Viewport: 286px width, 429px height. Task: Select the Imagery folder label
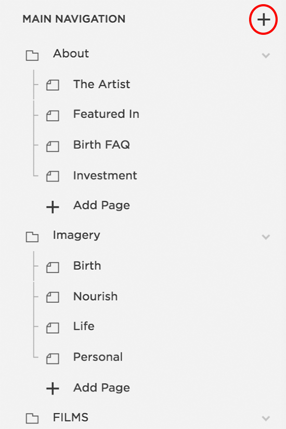pos(76,235)
